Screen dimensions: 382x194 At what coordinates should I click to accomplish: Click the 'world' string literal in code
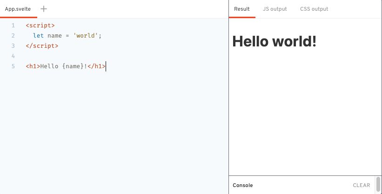pyautogui.click(x=86, y=36)
